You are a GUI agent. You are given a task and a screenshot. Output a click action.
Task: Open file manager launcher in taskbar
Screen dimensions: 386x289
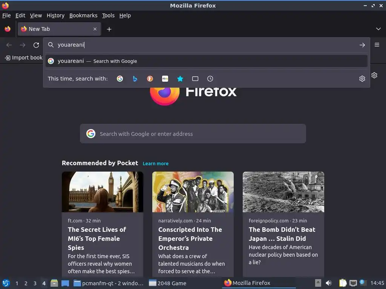54,283
